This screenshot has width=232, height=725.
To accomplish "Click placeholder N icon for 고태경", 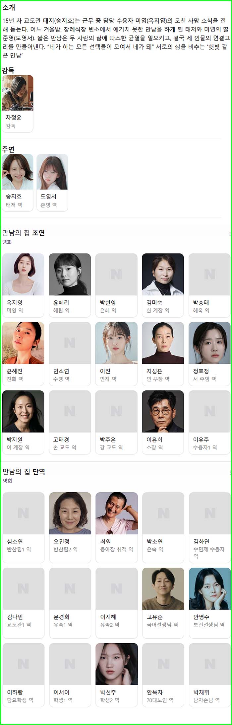I will pos(70,411).
